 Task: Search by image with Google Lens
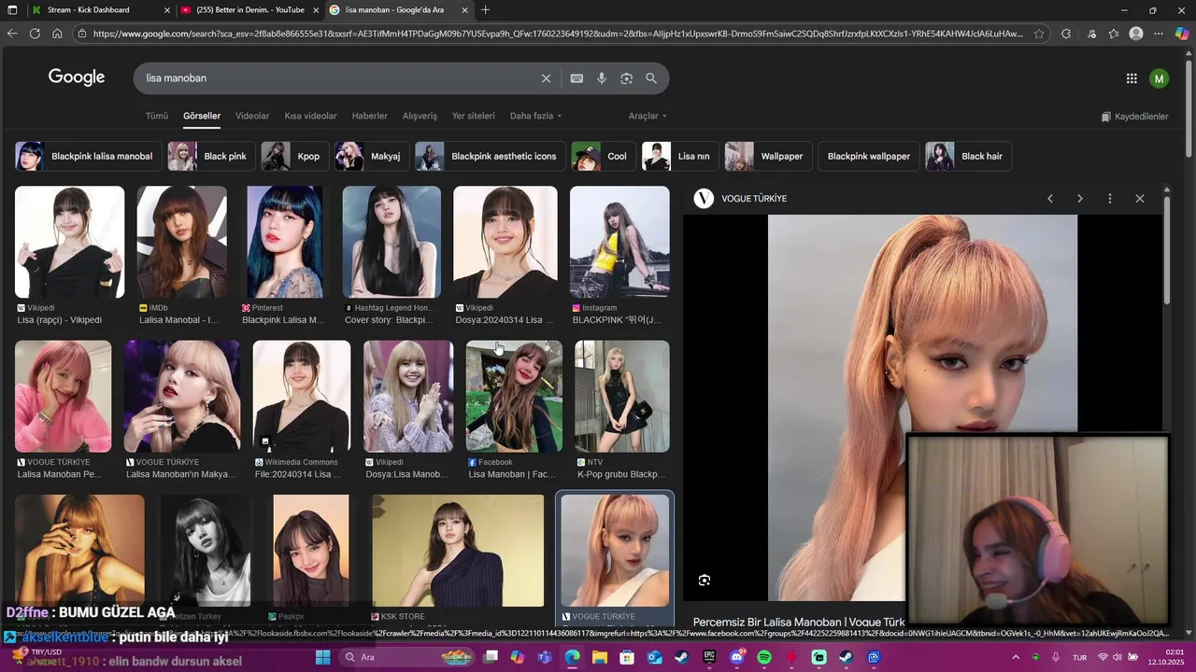click(x=626, y=78)
